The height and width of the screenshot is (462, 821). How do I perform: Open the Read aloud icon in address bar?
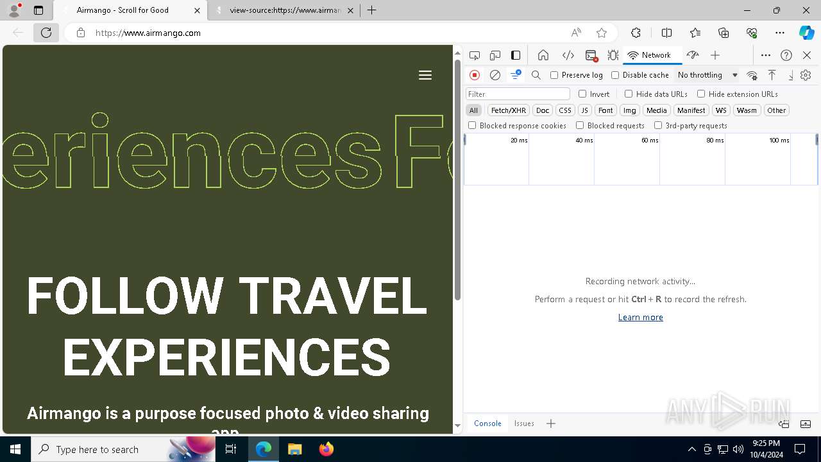(576, 33)
